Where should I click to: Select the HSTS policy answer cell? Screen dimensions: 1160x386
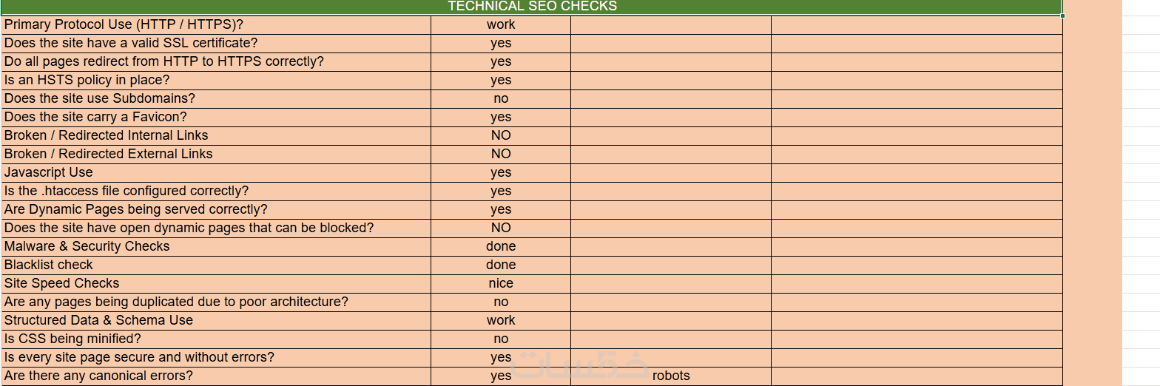501,80
